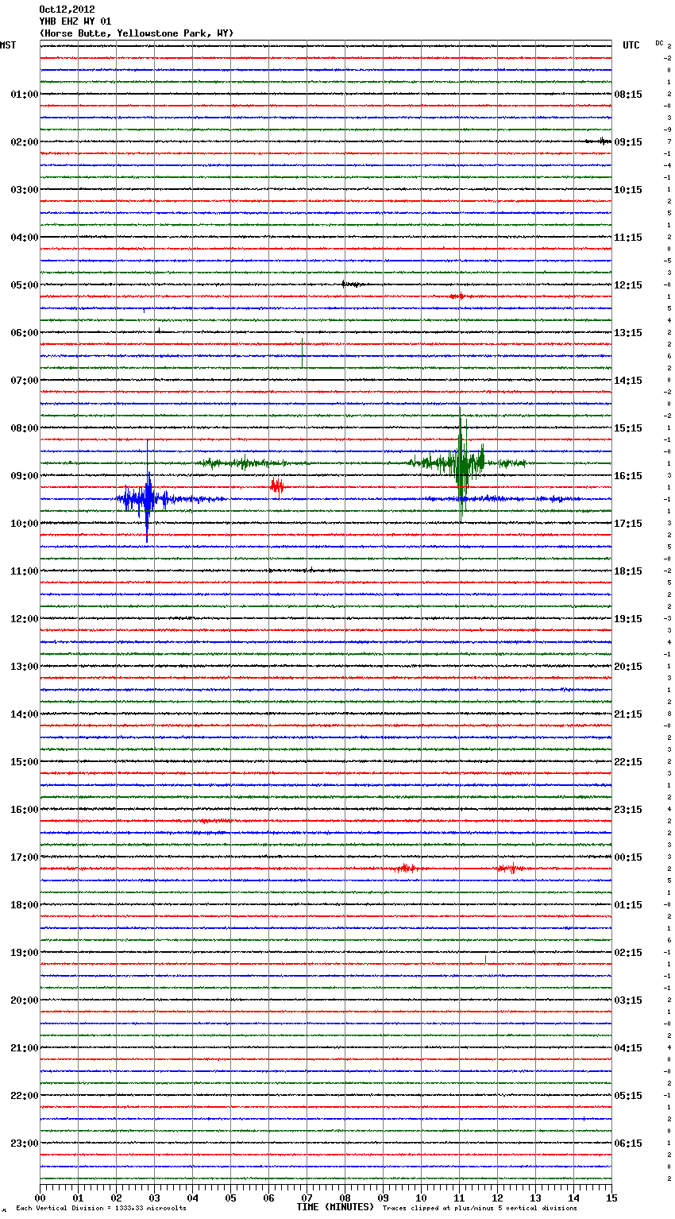Click the 'TIME (MINUTES)' axis label

tap(335, 1207)
